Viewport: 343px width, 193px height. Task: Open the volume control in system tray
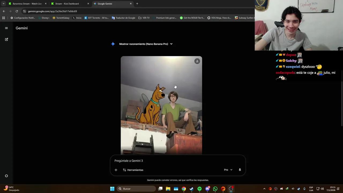(322, 189)
